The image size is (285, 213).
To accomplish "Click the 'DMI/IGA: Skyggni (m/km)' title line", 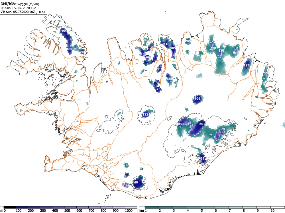I will tap(20, 4).
